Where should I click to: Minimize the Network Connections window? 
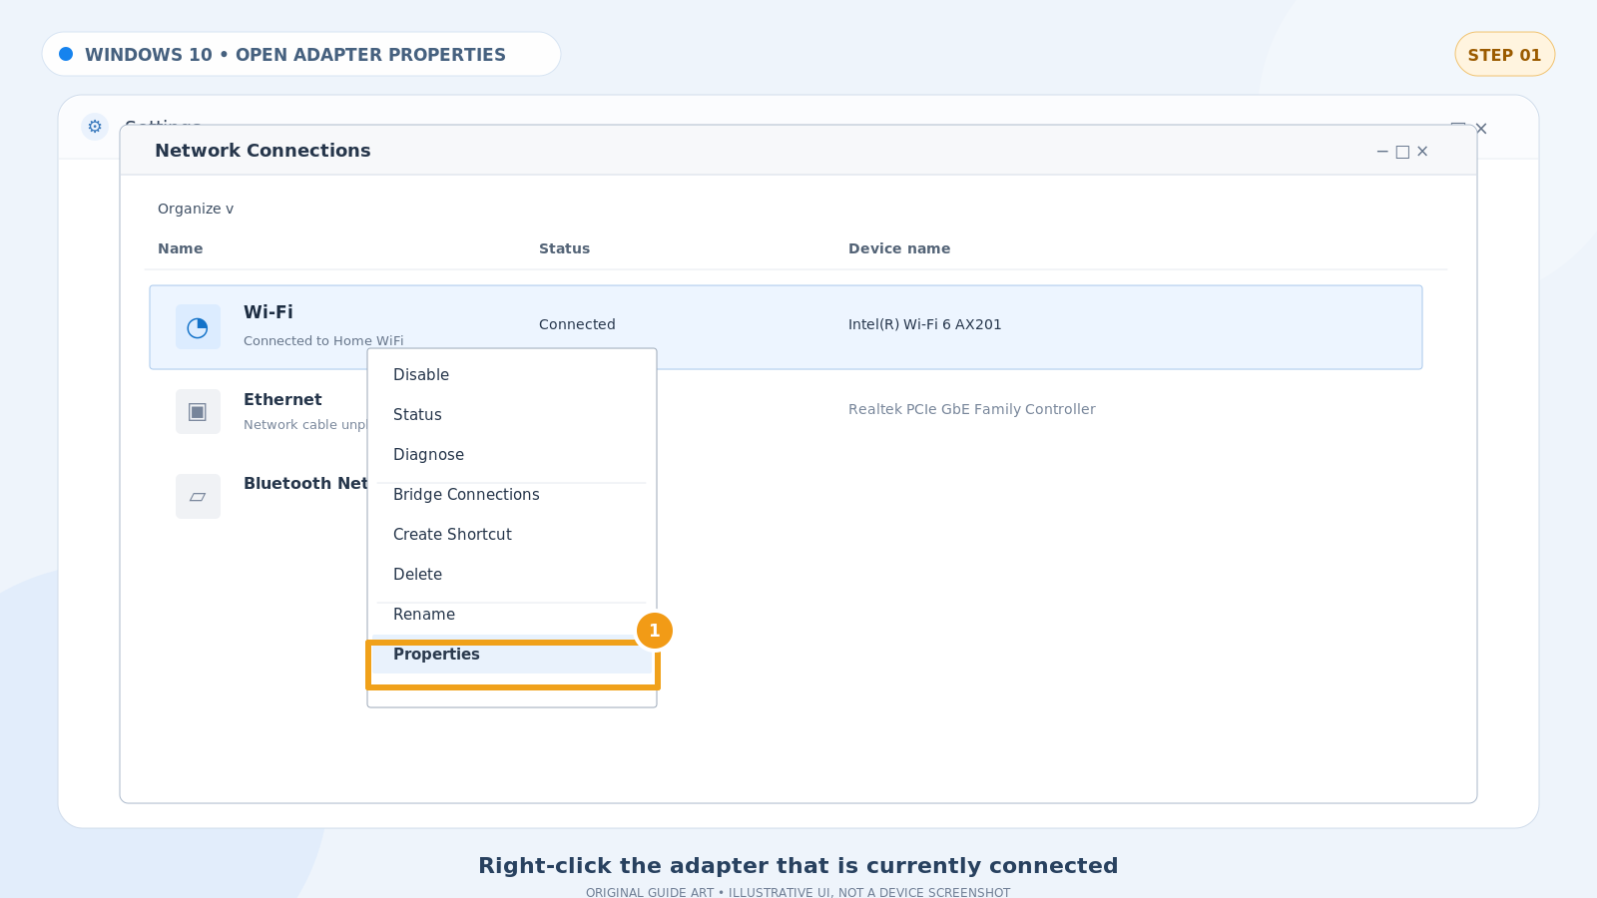[x=1382, y=152]
